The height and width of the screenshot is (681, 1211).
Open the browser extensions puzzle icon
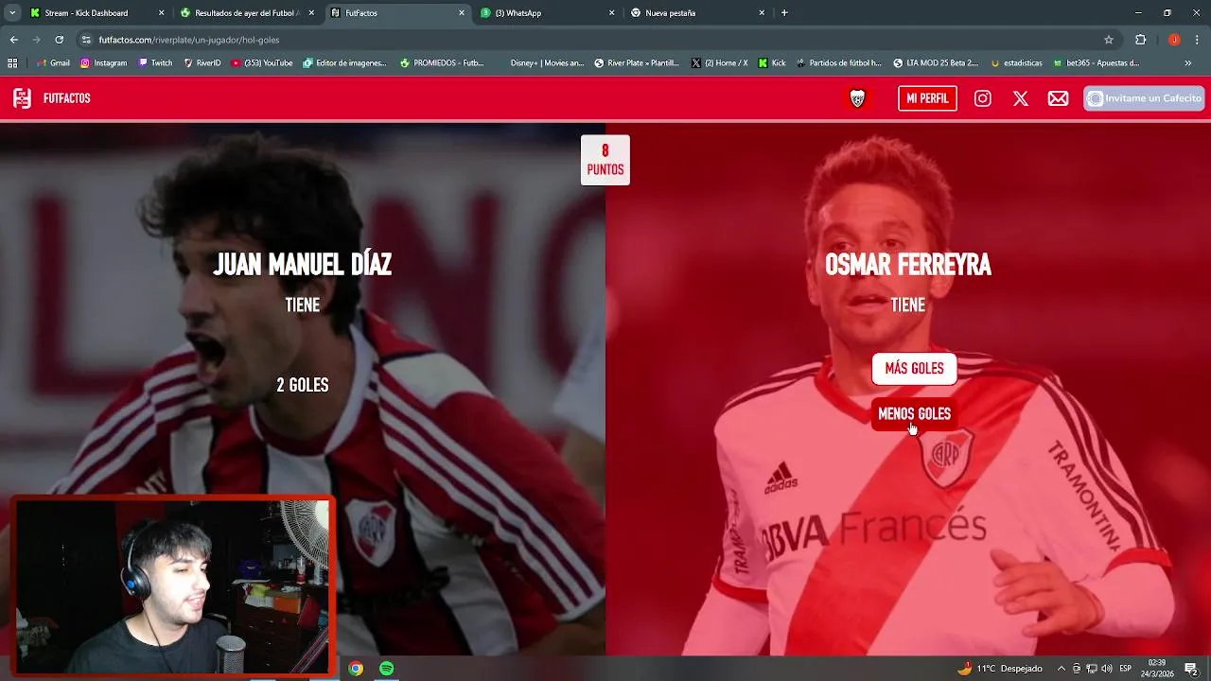click(1140, 40)
